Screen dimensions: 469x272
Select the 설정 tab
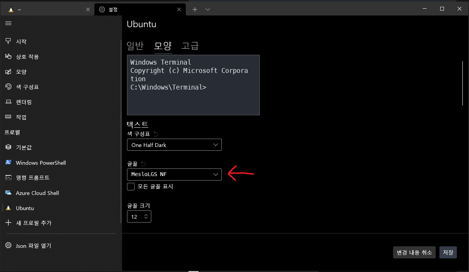coord(140,9)
